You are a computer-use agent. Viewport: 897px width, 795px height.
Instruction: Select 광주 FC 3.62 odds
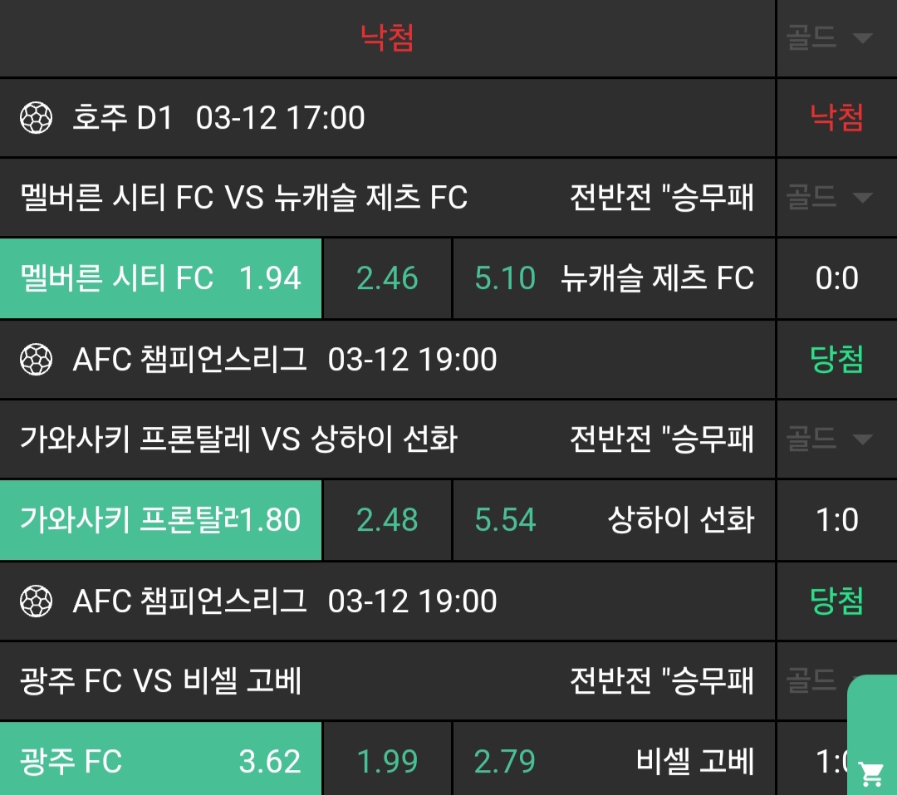[160, 761]
